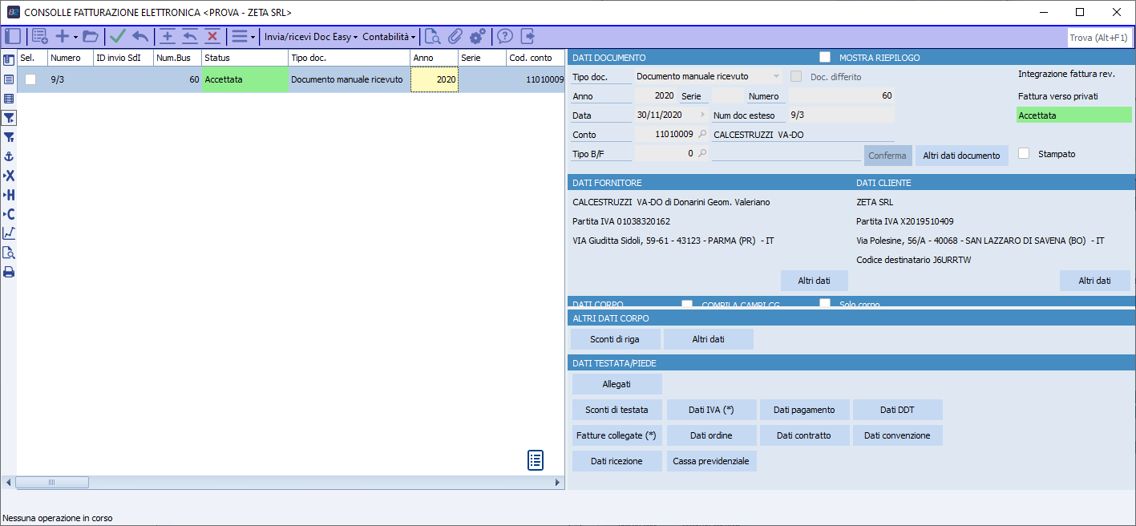Click the document list with plus icon

[x=40, y=36]
